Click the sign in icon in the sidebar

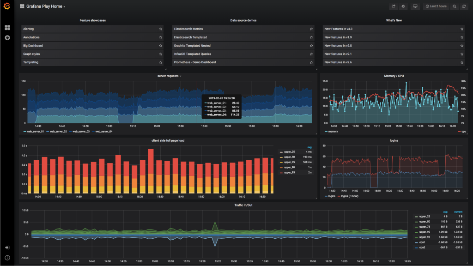(7, 248)
